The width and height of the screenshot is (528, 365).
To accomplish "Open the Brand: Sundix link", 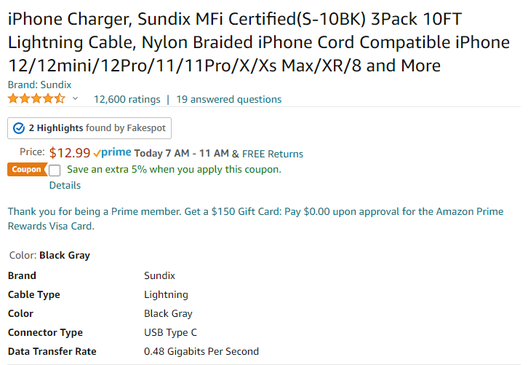I will click(40, 85).
